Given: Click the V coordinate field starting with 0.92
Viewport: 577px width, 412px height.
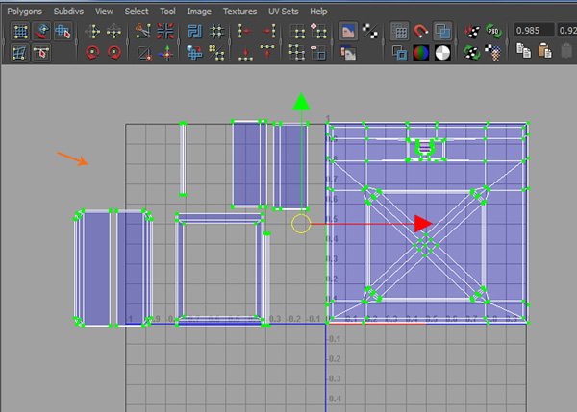Looking at the screenshot, I should [x=566, y=30].
